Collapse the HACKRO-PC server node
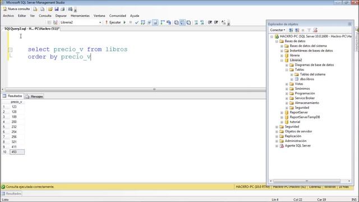The height and width of the screenshot is (202, 359). point(271,36)
